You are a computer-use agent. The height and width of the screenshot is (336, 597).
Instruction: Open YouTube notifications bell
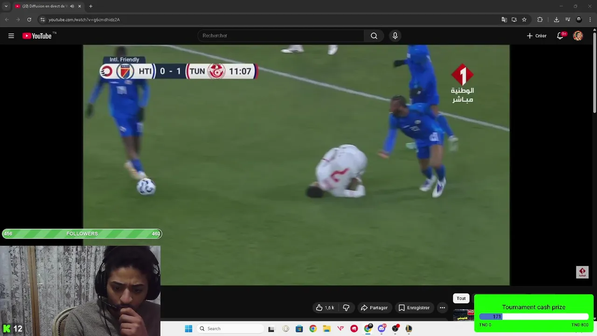[560, 36]
